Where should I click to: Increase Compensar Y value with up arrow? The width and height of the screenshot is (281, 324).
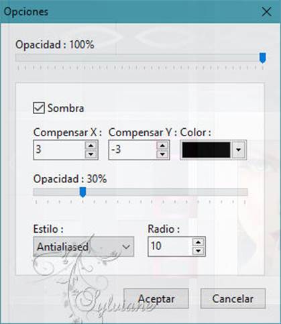click(162, 146)
